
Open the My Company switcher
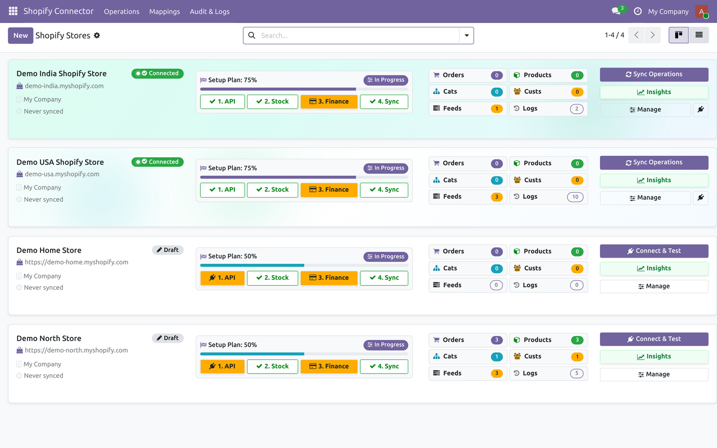(x=668, y=12)
